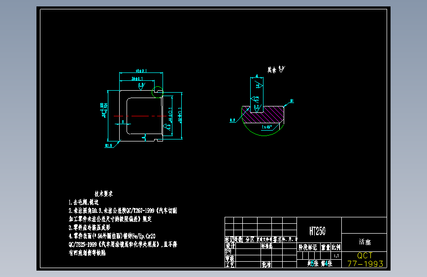Select the dimension 8 on main view
The width and height of the screenshot is (427, 277).
[123, 122]
